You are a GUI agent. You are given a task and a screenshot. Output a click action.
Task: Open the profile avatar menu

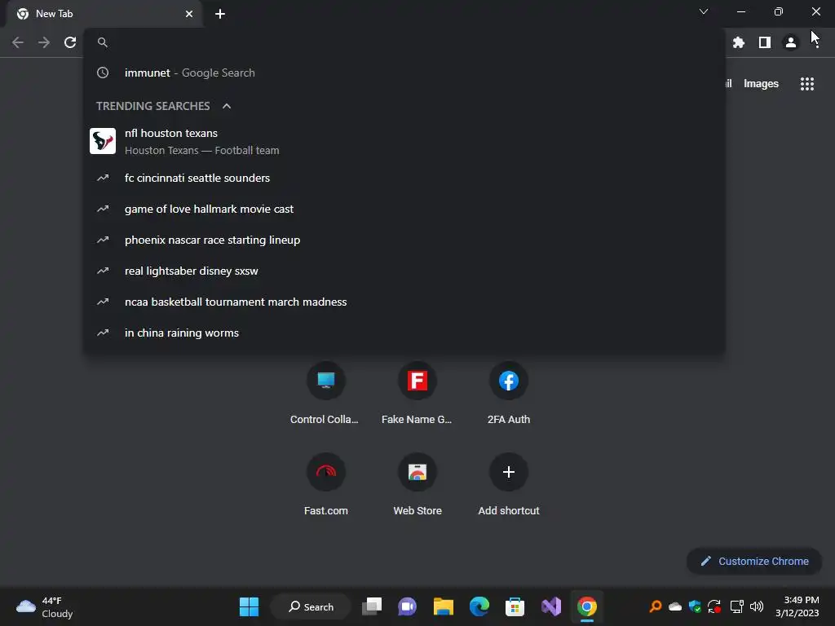(x=791, y=42)
